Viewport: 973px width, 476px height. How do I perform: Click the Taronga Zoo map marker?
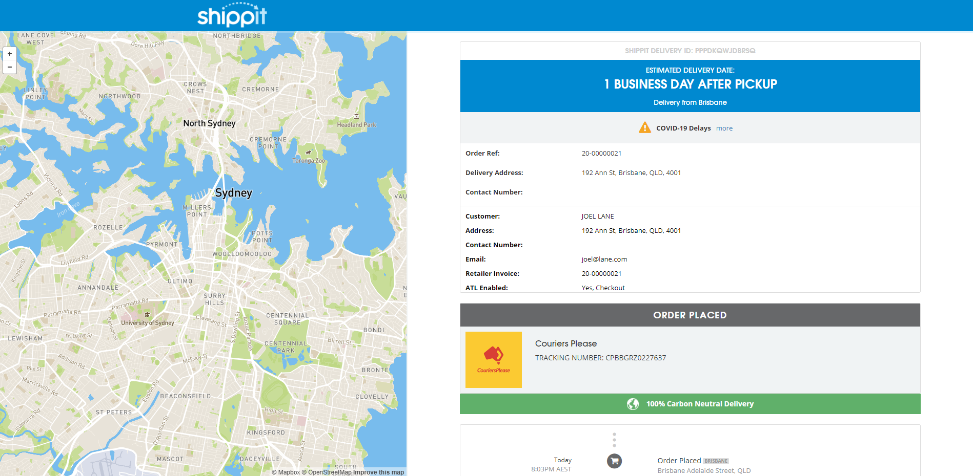309,153
